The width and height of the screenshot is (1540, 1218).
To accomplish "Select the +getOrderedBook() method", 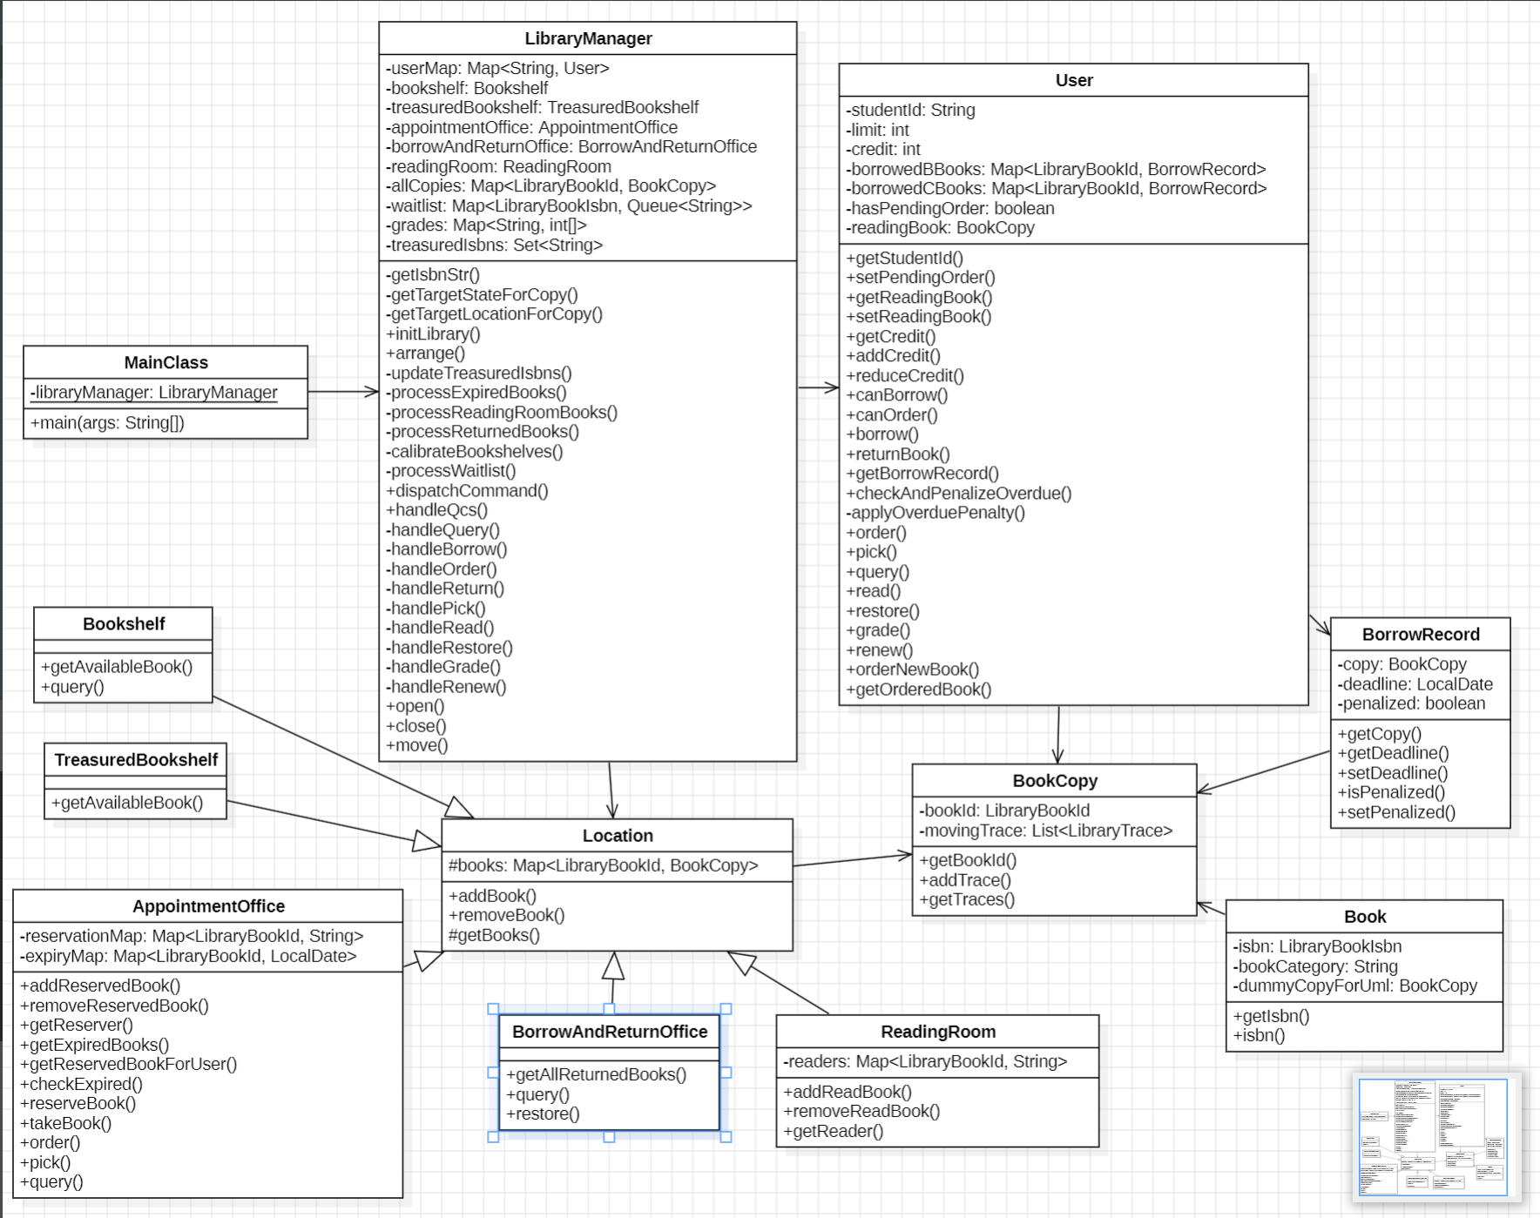I will (918, 689).
